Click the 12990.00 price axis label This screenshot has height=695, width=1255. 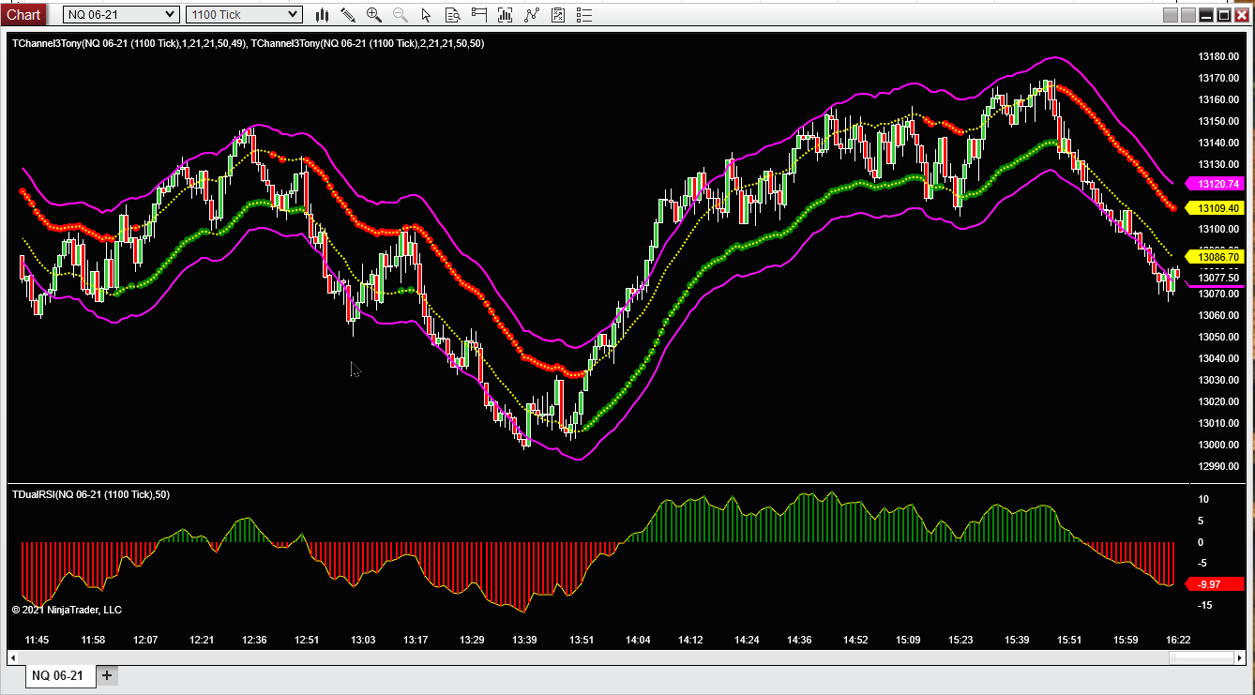[x=1218, y=467]
